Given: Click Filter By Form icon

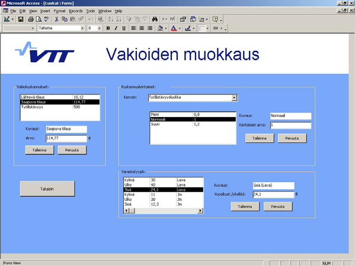Looking at the screenshot, I should click(137, 19).
